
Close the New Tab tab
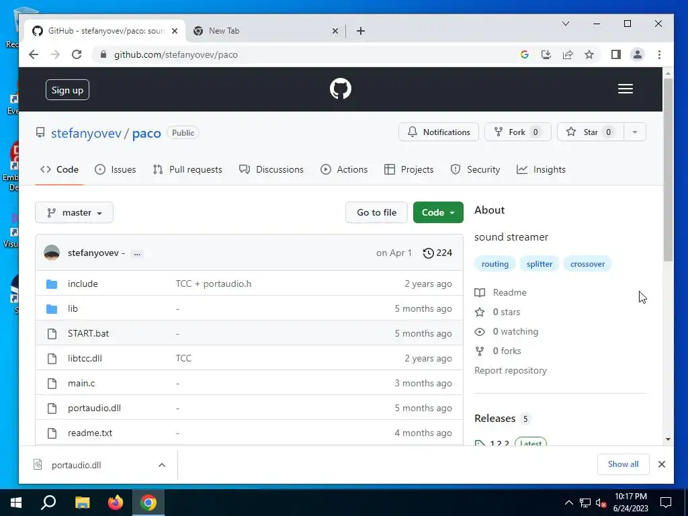pos(335,31)
